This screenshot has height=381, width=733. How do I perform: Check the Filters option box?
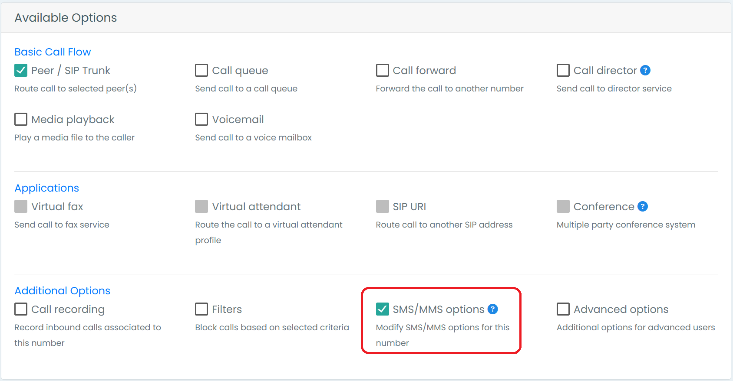point(201,309)
